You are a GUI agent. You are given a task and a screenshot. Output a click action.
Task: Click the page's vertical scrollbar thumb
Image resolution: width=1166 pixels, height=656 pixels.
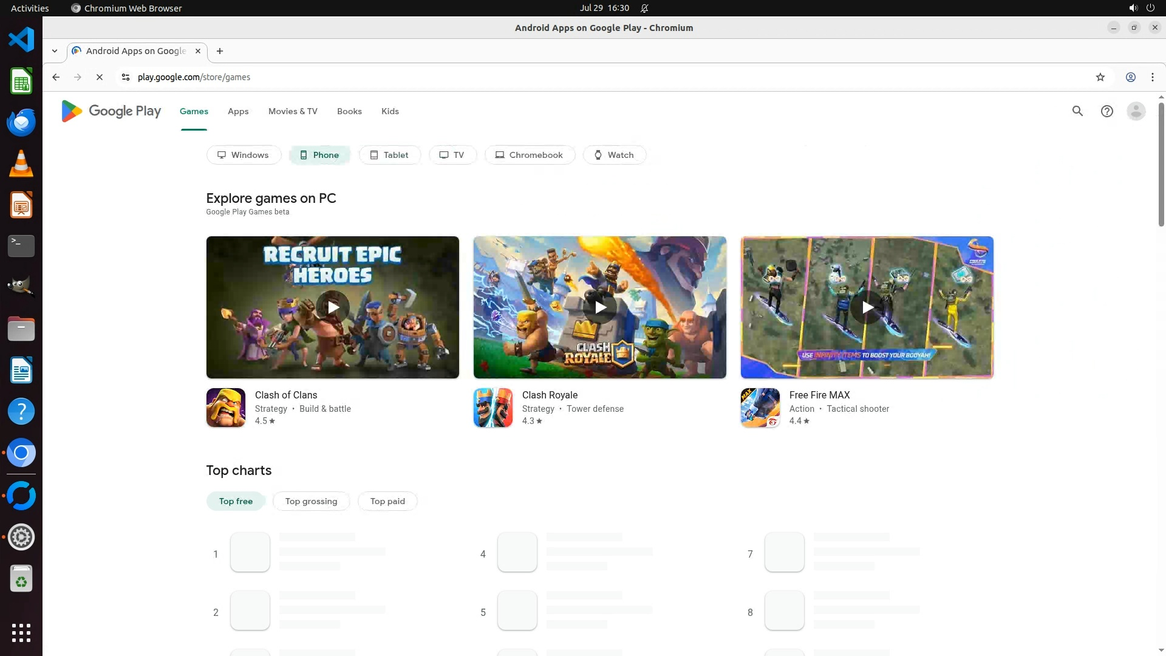coord(1161,164)
